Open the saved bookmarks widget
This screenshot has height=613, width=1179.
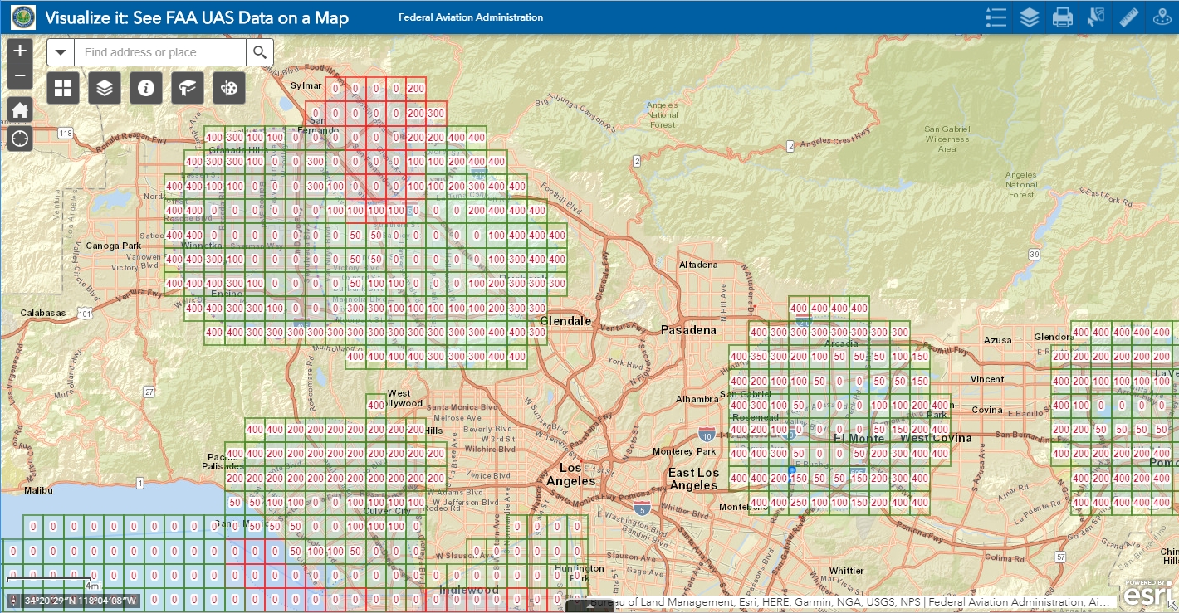pos(188,87)
